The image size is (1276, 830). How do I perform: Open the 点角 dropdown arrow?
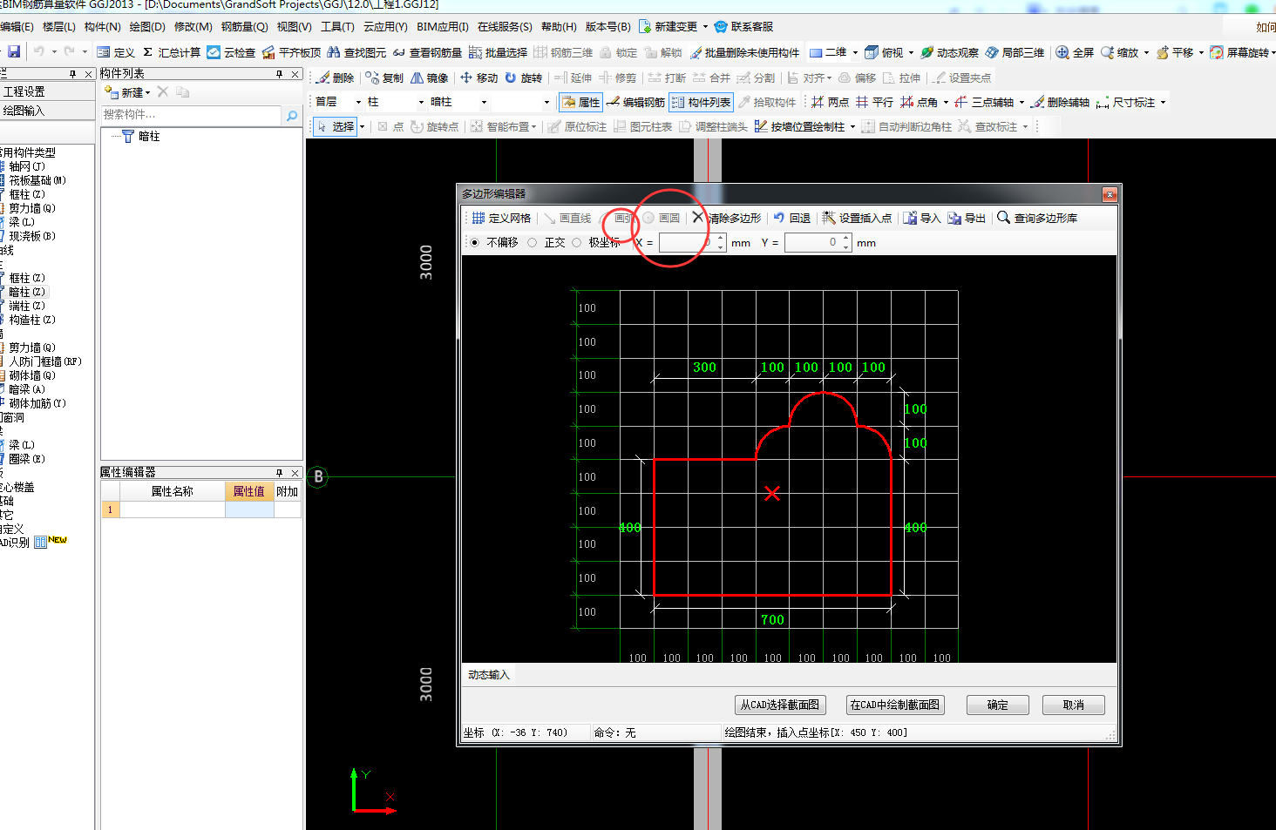coord(946,102)
